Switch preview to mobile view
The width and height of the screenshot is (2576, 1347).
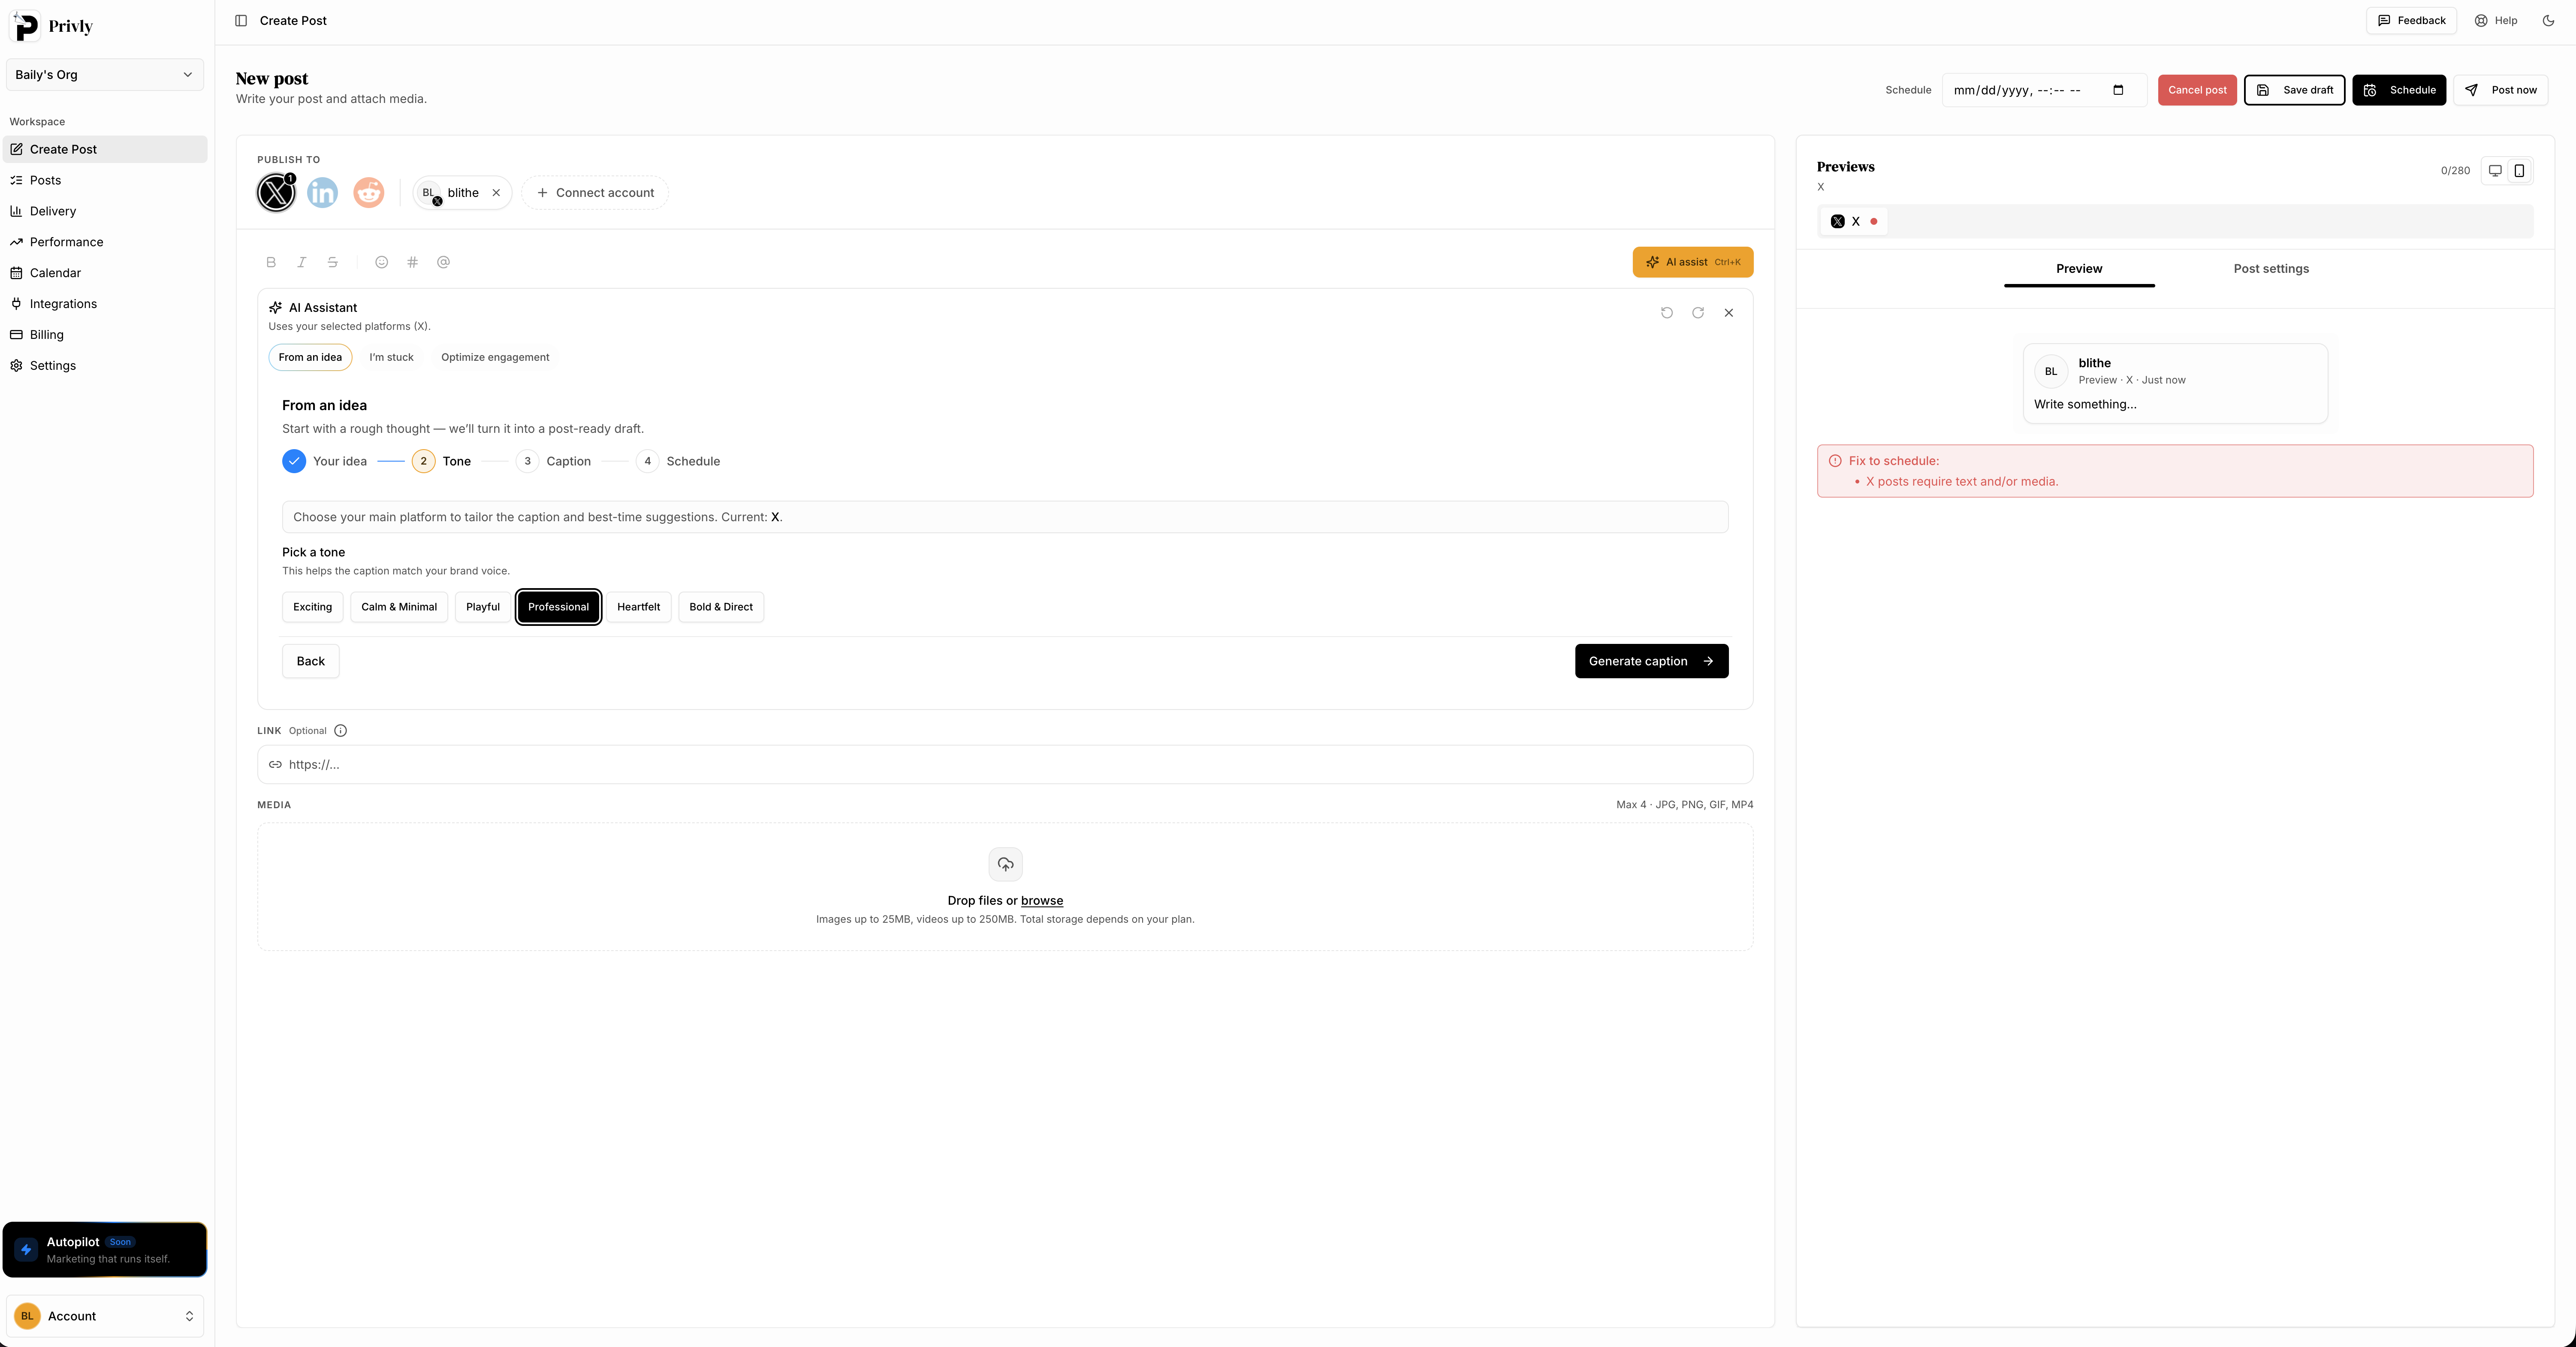[2520, 170]
